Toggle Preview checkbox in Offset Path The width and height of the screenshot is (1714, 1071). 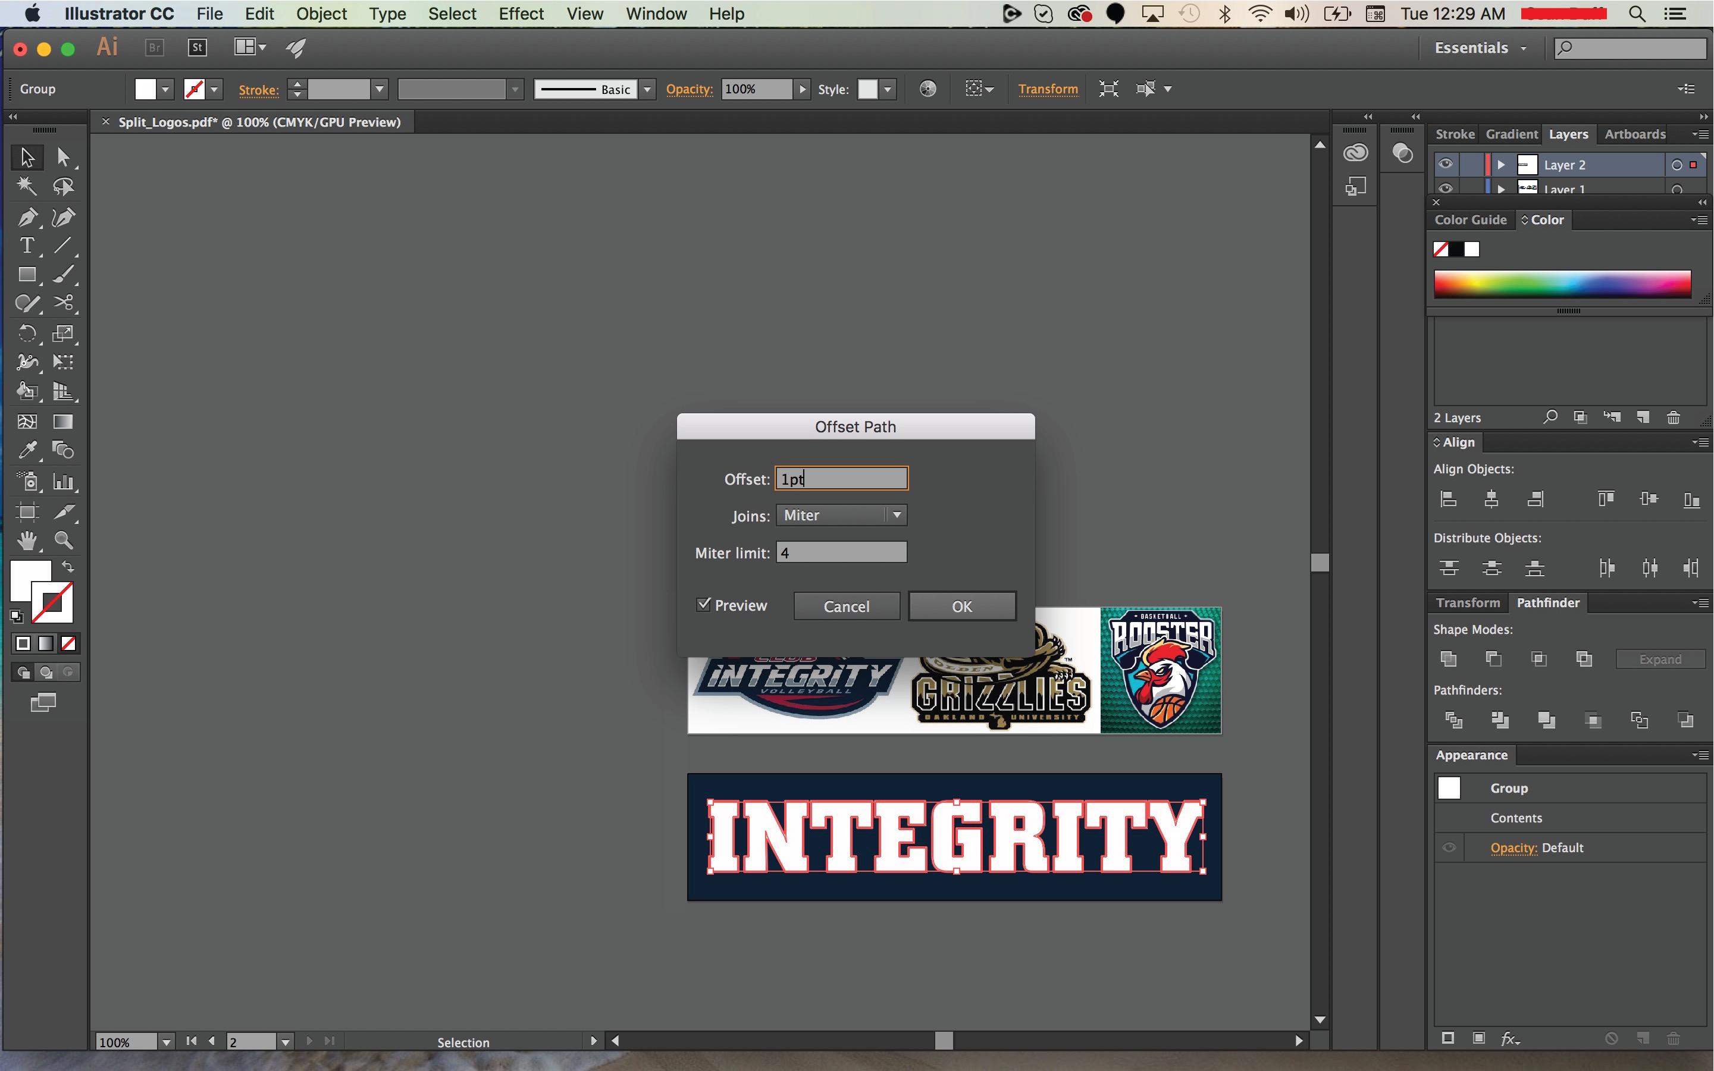[x=703, y=605]
